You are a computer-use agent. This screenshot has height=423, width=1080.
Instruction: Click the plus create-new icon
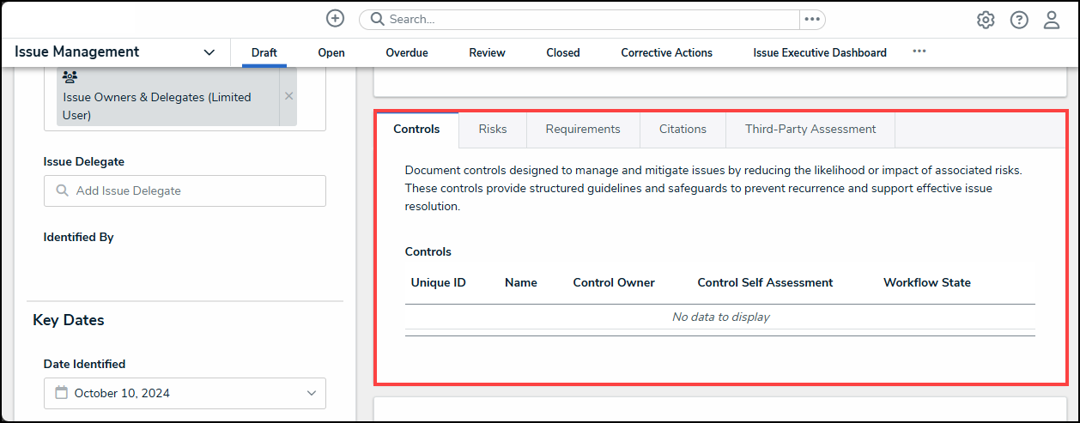[x=336, y=19]
